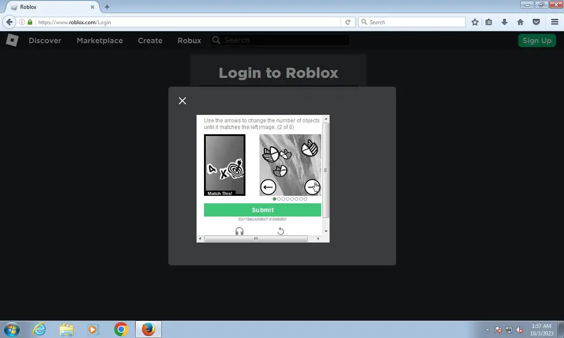Open the Windows Start menu
This screenshot has width=564, height=338.
point(12,329)
